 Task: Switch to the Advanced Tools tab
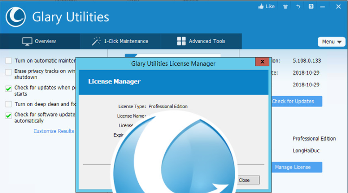206,41
